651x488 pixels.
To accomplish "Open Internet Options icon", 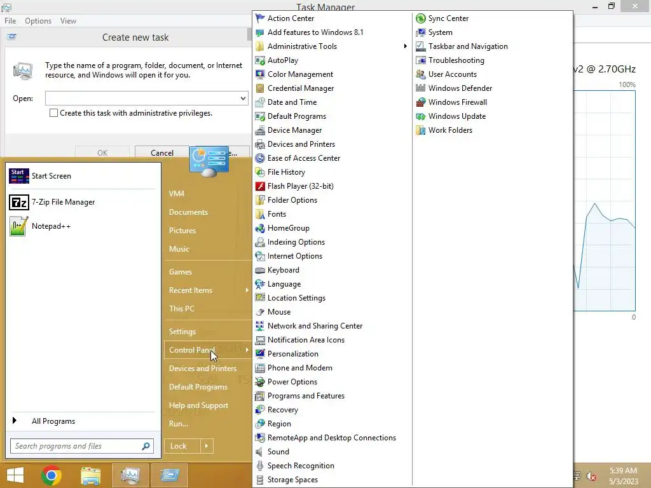I will 260,256.
